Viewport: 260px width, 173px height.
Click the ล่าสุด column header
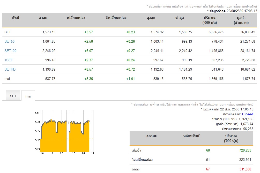click(x=43, y=18)
